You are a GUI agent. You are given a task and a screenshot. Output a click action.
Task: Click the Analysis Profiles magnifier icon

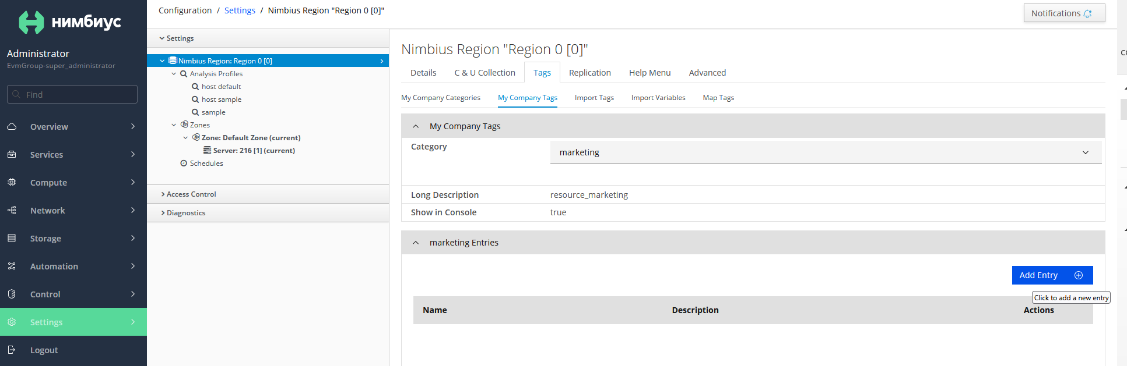[x=184, y=74]
